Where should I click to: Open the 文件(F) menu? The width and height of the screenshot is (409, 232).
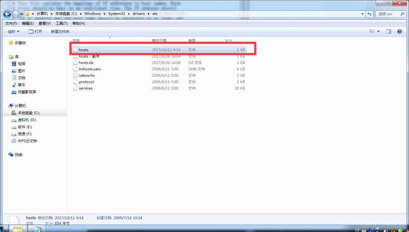[11, 23]
